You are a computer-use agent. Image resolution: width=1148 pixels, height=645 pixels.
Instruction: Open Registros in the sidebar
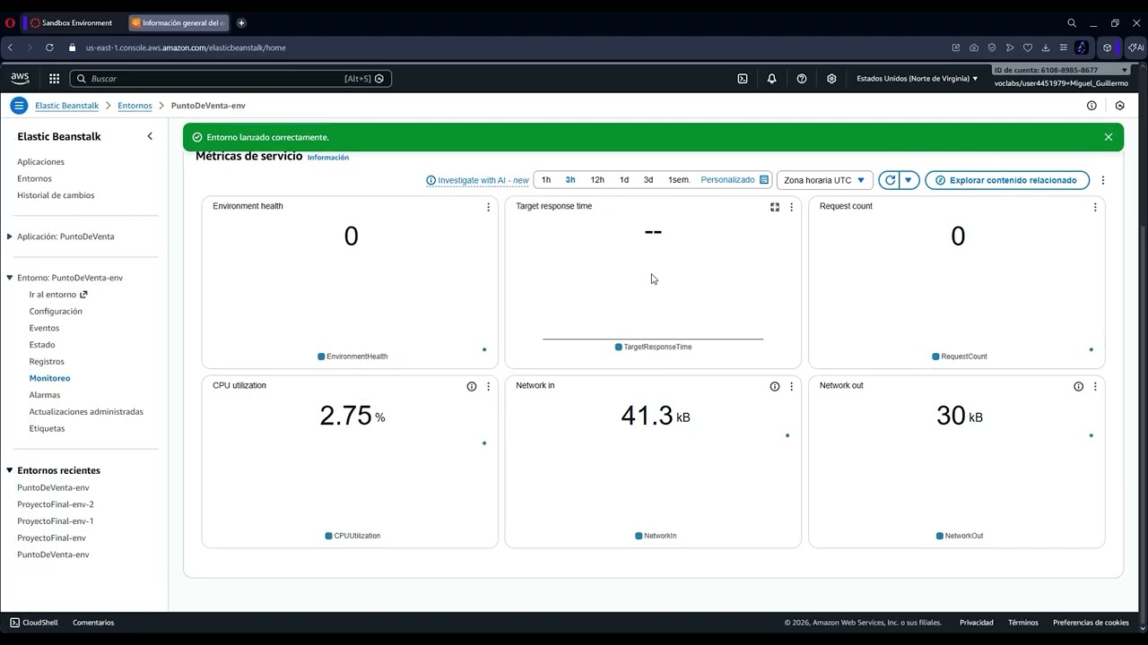click(47, 362)
